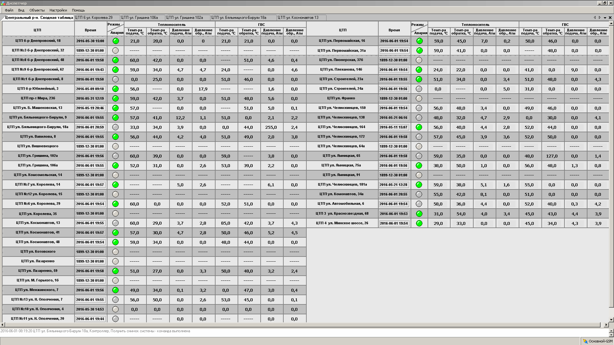Open the Объекты menu
Viewport: 614px width, 345px height.
coord(37,10)
